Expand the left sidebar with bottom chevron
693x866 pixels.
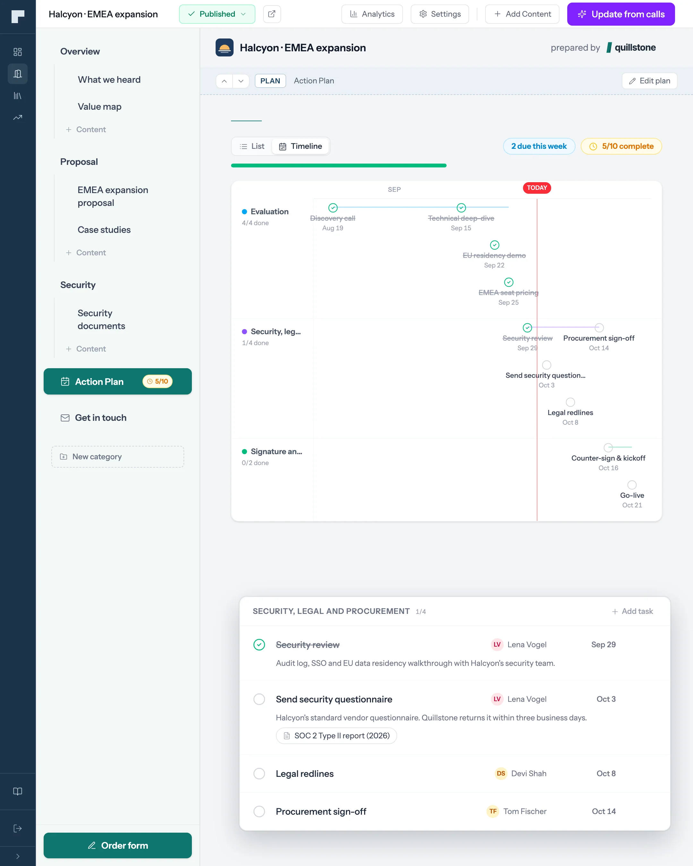18,856
